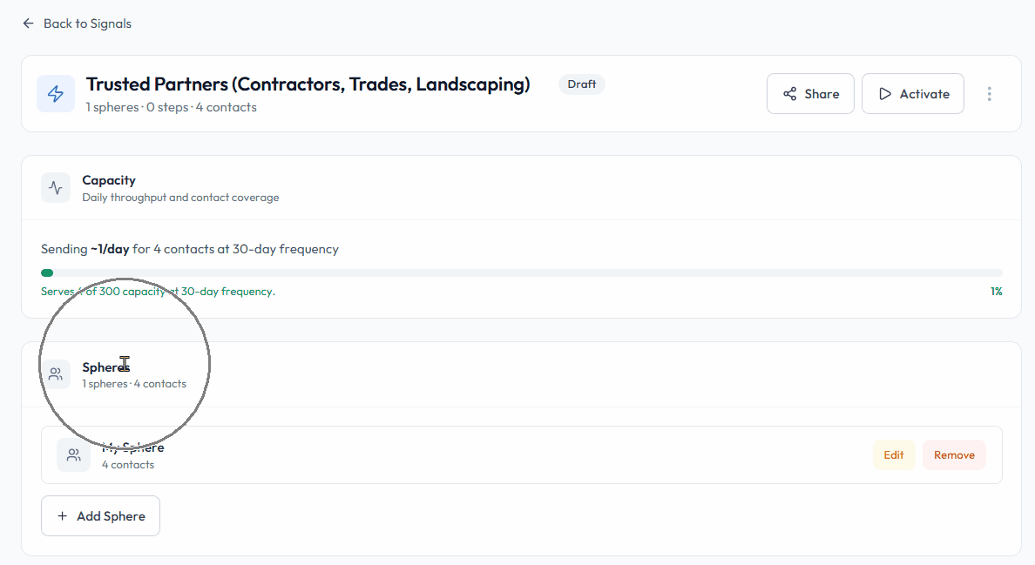Open the three-dot more options menu
Screen dimensions: 1035x565
989,94
